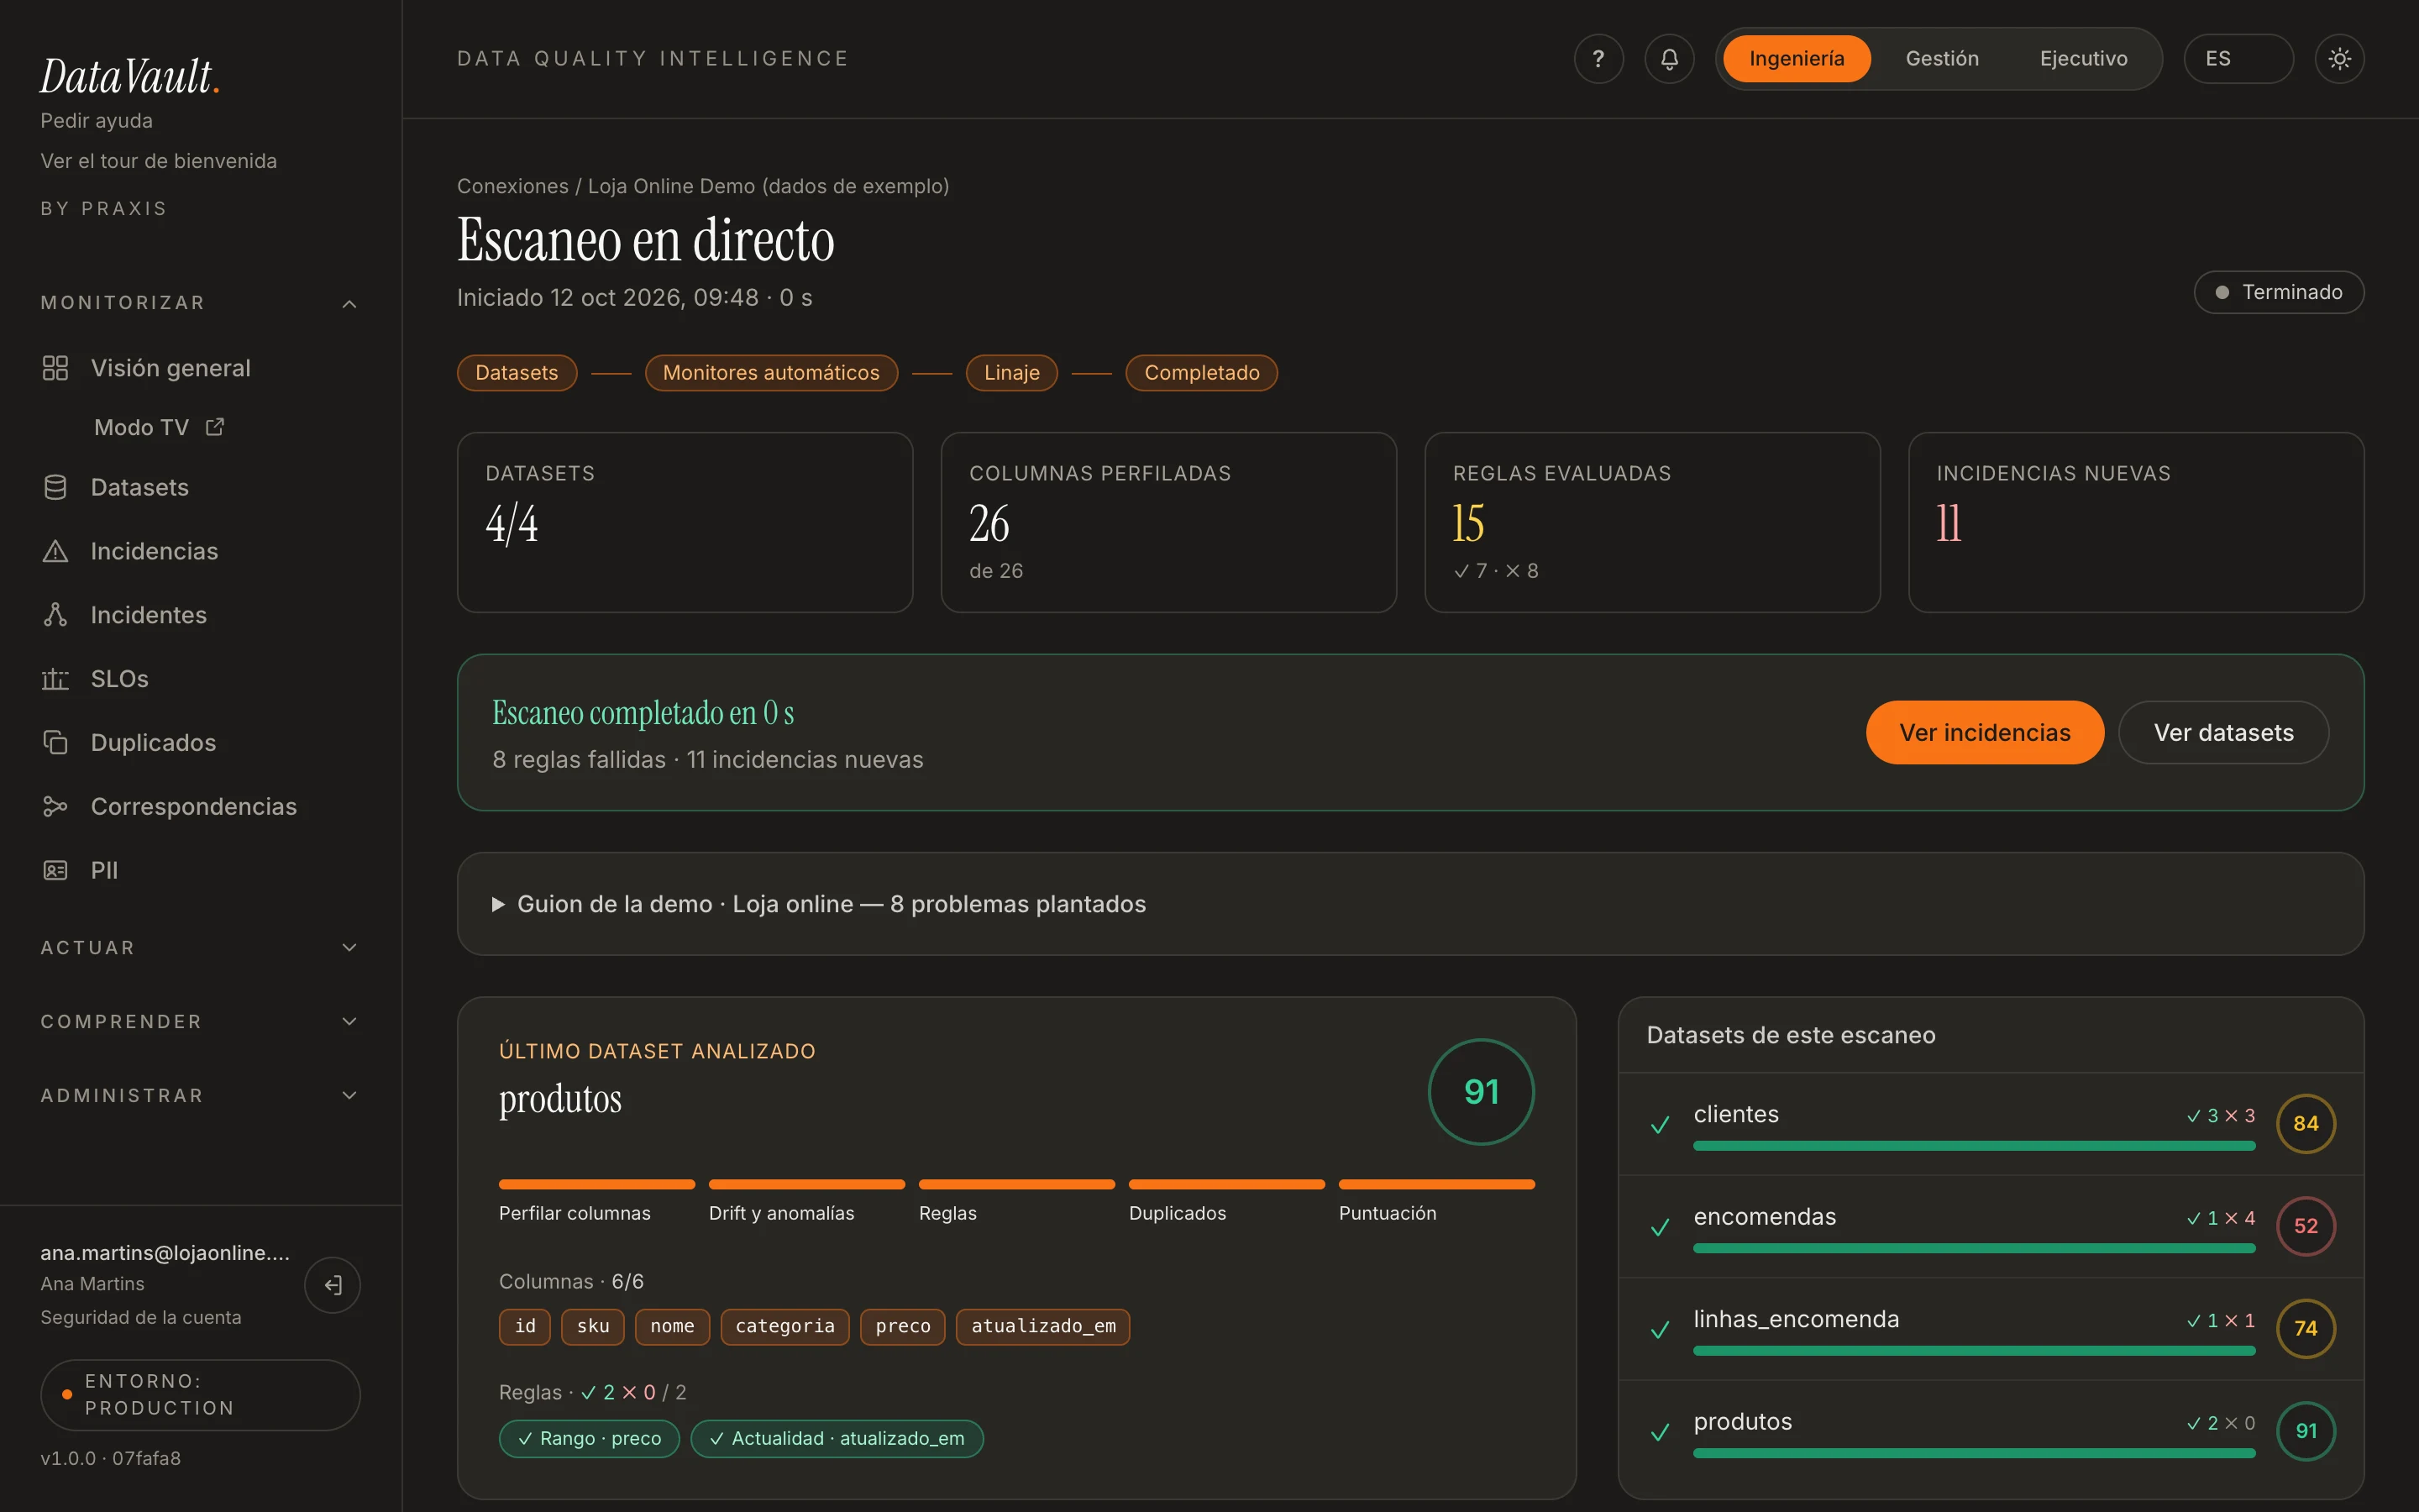Click the Duplicados copy icon
The height and width of the screenshot is (1512, 2419).
coord(55,743)
